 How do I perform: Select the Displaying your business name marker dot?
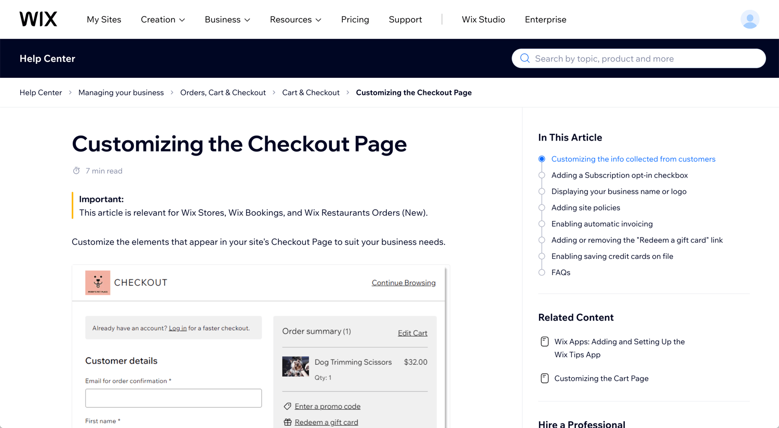coord(542,191)
